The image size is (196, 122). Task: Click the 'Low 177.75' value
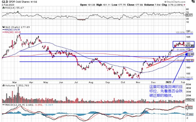tap(119, 5)
